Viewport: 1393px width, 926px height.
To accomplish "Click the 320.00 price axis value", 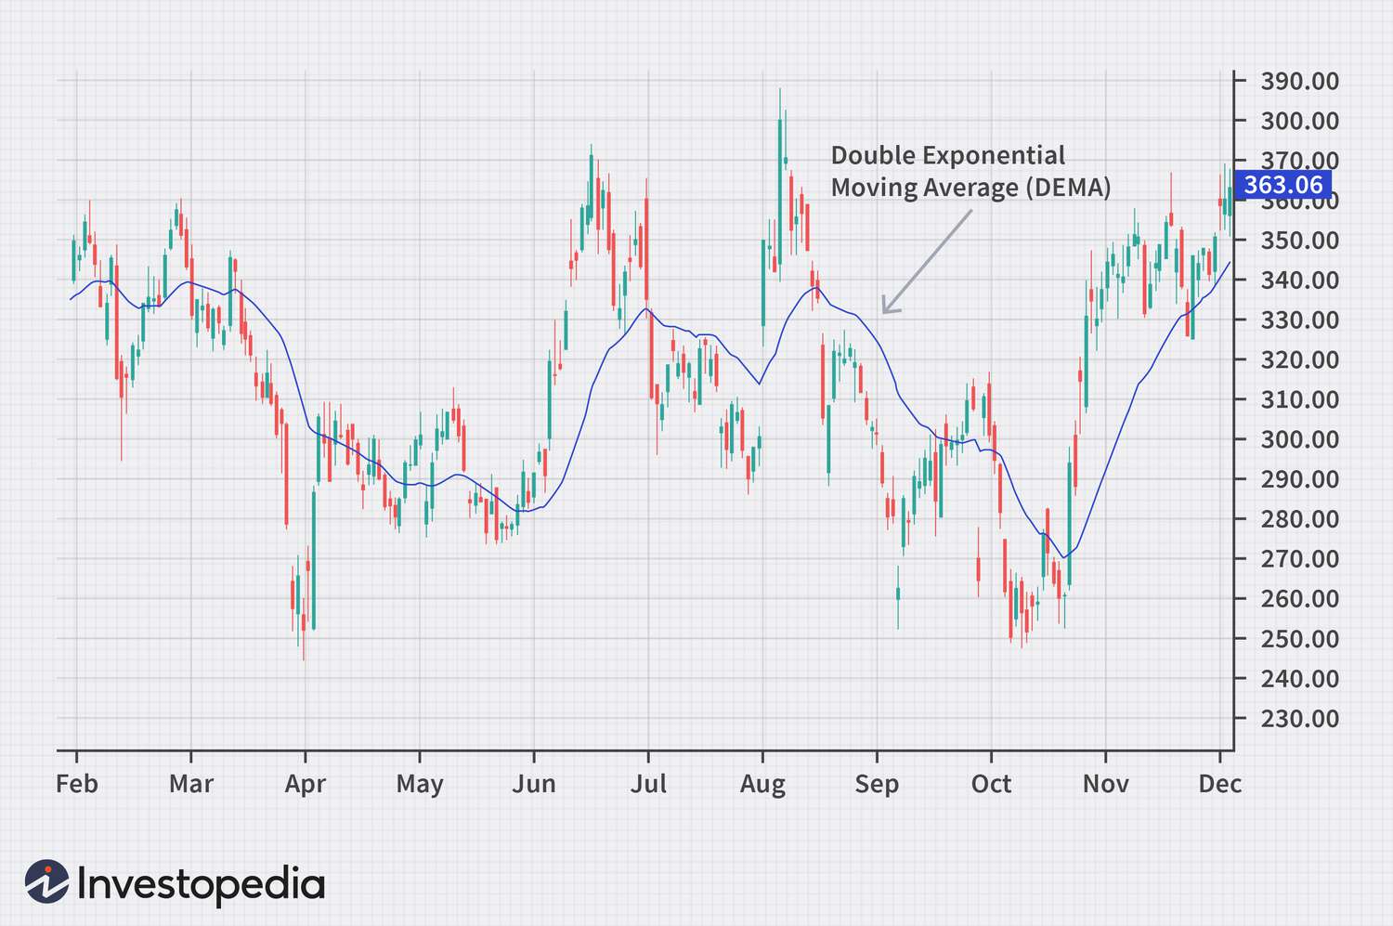I will [1299, 360].
